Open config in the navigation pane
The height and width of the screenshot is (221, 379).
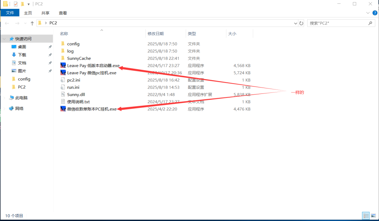click(x=24, y=79)
